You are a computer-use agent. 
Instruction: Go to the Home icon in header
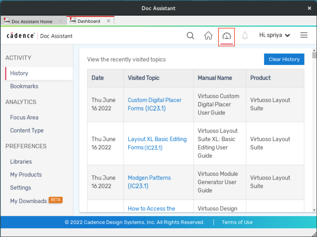(208, 36)
